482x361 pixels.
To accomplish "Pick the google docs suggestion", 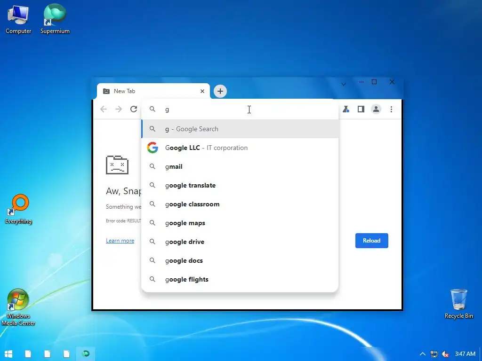I will (240, 260).
